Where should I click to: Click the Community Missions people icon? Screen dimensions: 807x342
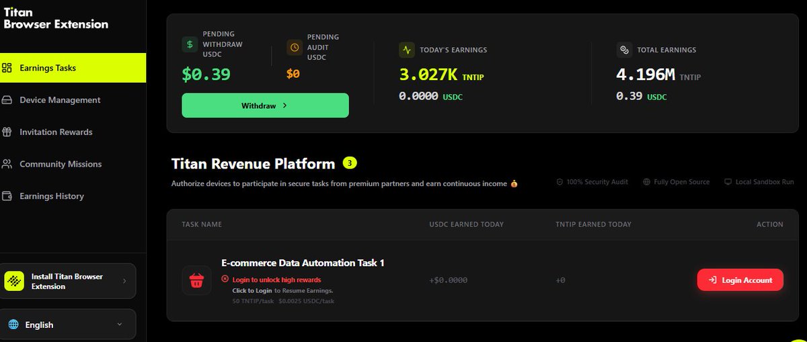pyautogui.click(x=7, y=164)
